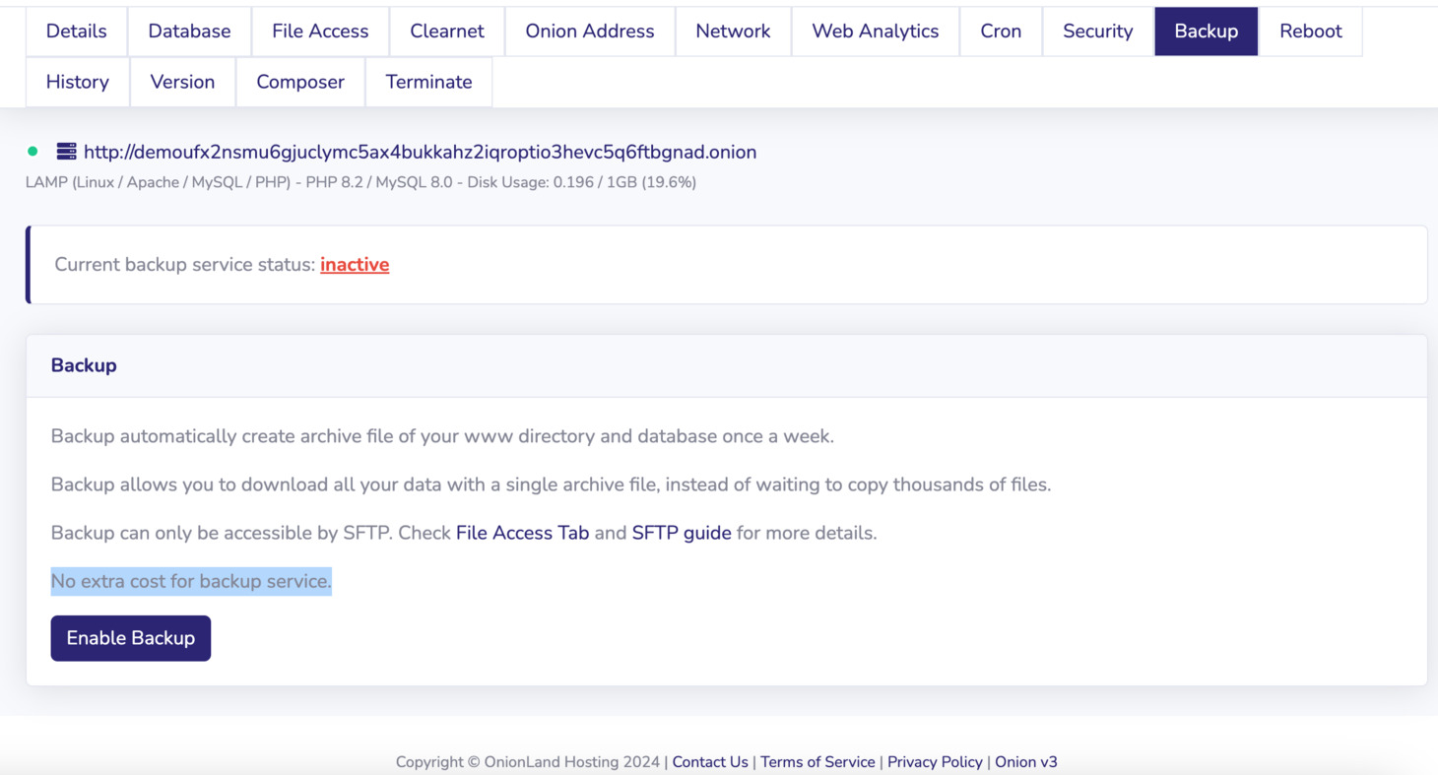Open the Version tab

click(x=182, y=82)
